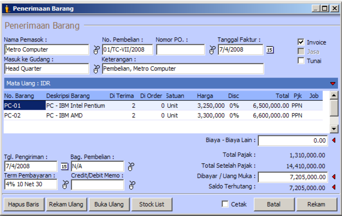The width and height of the screenshot is (342, 216).
Task: Click the empty Credit/Debit Memo field
Action: point(97,185)
